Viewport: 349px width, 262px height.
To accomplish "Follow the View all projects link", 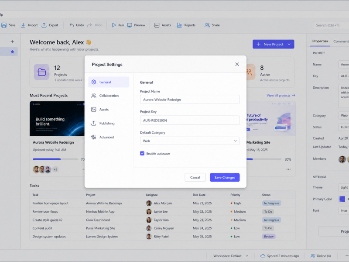I will click(x=281, y=95).
